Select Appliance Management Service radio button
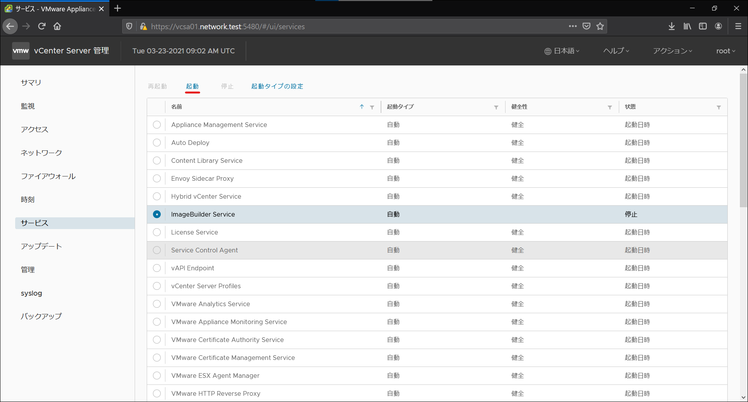Image resolution: width=748 pixels, height=402 pixels. click(157, 125)
